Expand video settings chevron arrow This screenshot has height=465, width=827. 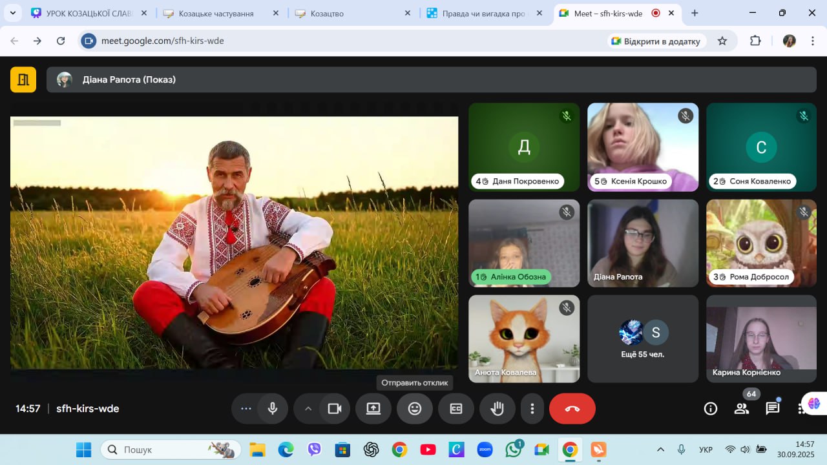click(308, 409)
